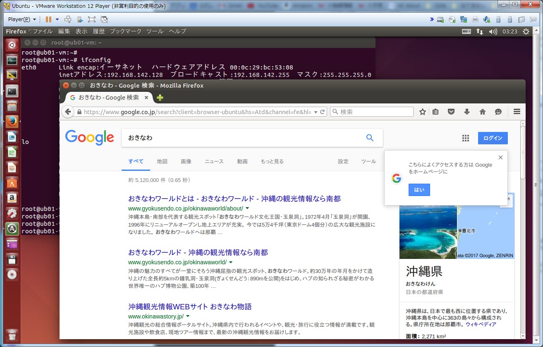Save page to Pocket icon
The height and width of the screenshot is (347, 543).
[451, 112]
